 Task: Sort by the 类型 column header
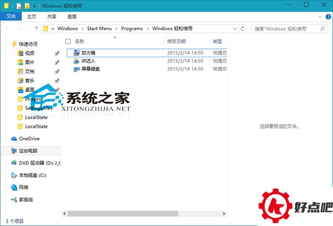click(218, 41)
